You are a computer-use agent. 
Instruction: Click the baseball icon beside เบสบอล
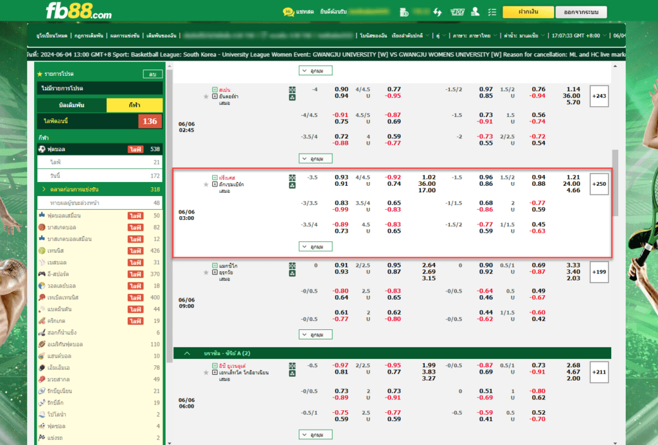pos(42,262)
